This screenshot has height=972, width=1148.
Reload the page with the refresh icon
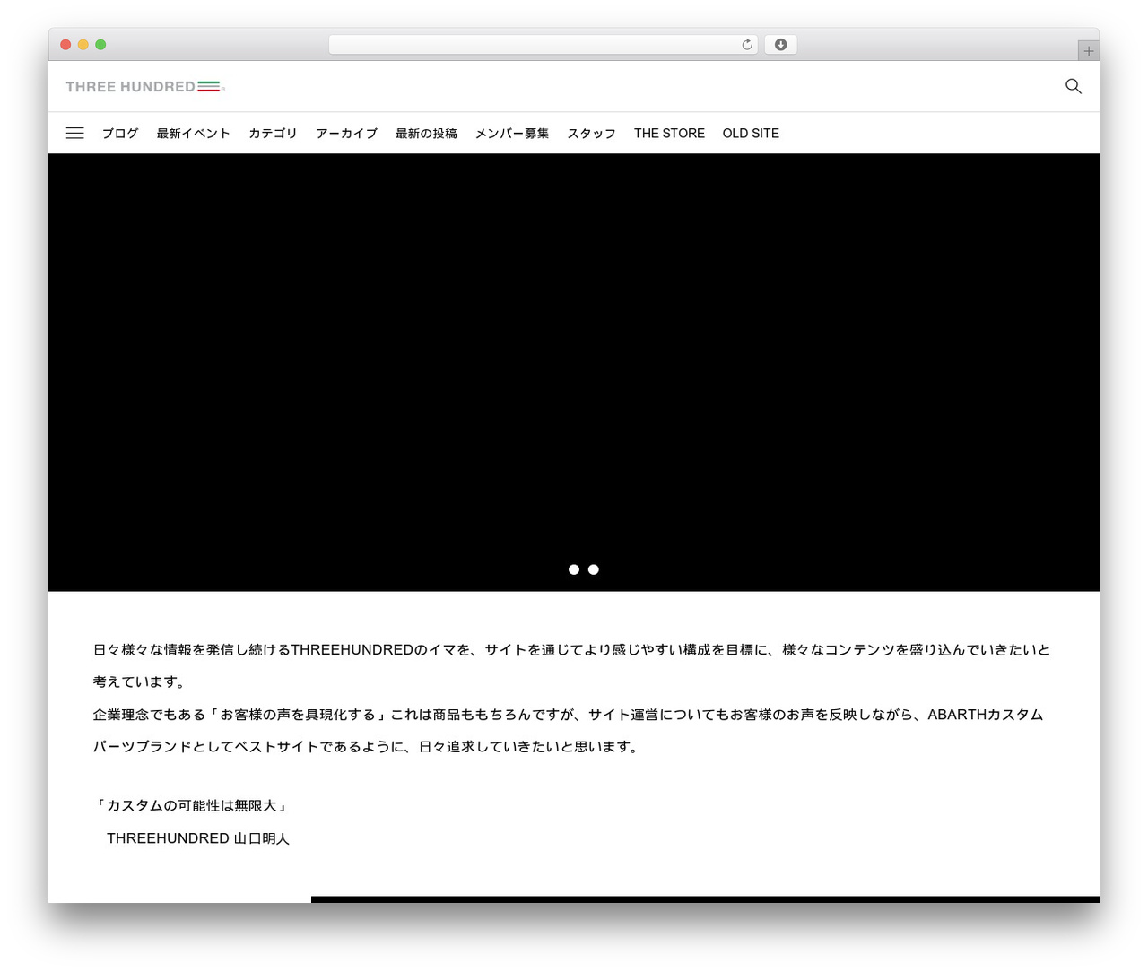(746, 45)
